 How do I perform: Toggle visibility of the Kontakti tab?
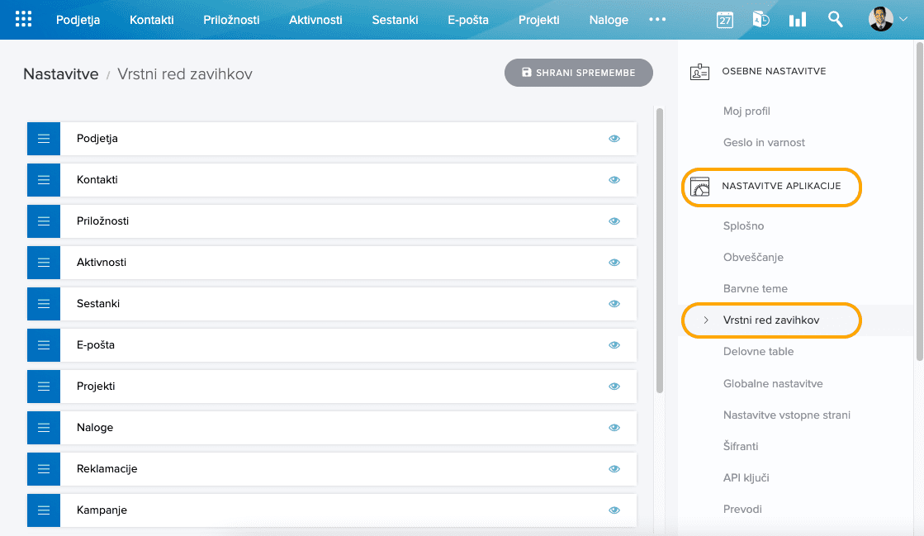pos(614,179)
